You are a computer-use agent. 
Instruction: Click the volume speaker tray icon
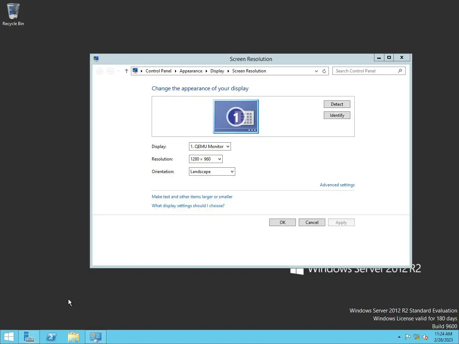coord(425,337)
